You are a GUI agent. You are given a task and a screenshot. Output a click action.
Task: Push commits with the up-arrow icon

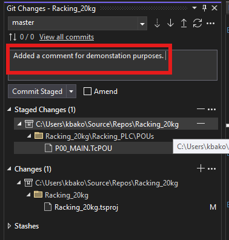[x=184, y=23]
